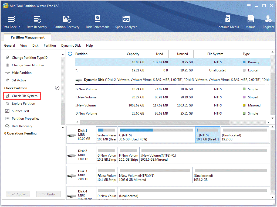Sort by the Capacity column header
Screen dimensions: 277x207
133,54
